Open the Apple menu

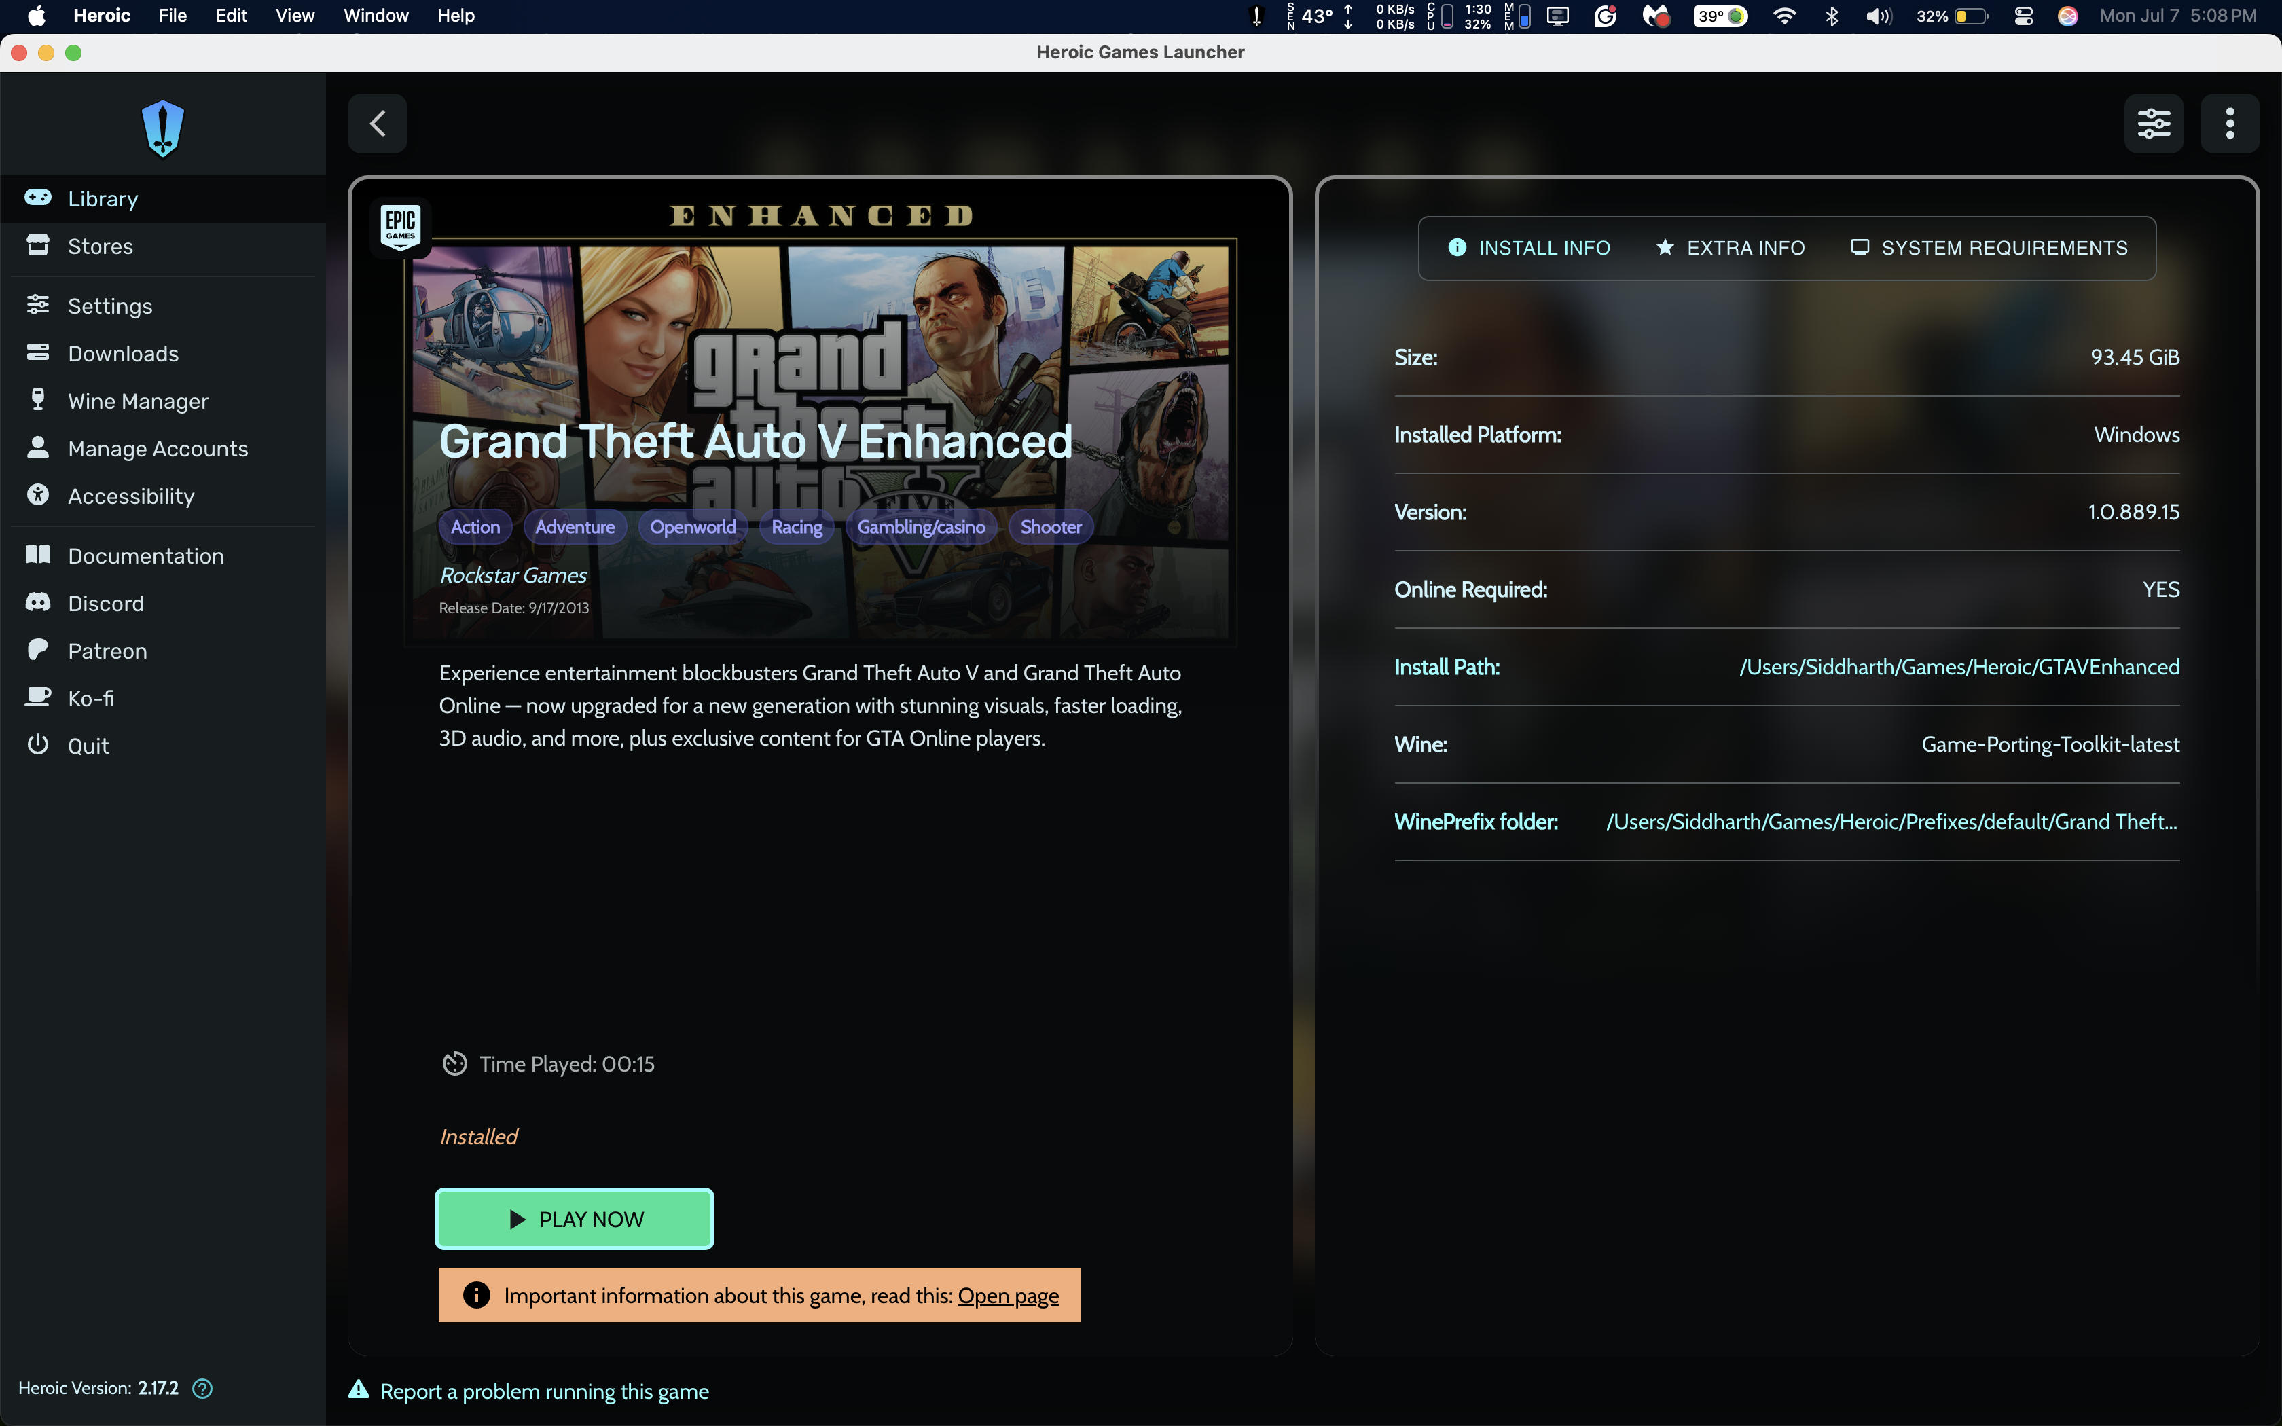coord(37,16)
